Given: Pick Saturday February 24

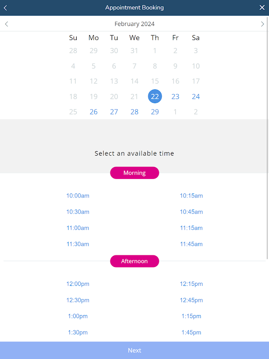Looking at the screenshot, I should (195, 96).
